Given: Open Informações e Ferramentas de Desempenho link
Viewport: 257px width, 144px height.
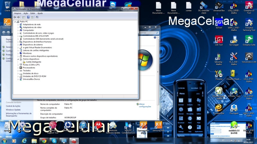Looking at the screenshot, I should (19, 115).
